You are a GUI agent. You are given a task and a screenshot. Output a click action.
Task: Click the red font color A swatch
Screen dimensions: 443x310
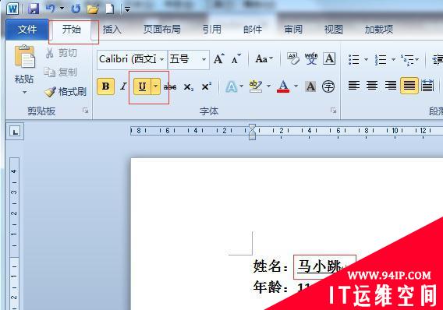[x=283, y=86]
